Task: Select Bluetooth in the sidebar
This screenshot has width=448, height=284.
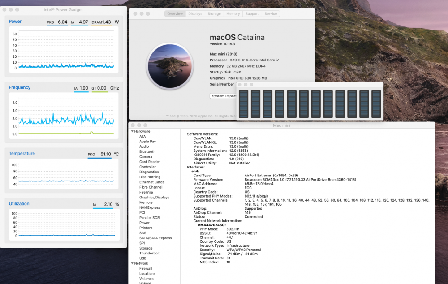Action: (x=147, y=152)
